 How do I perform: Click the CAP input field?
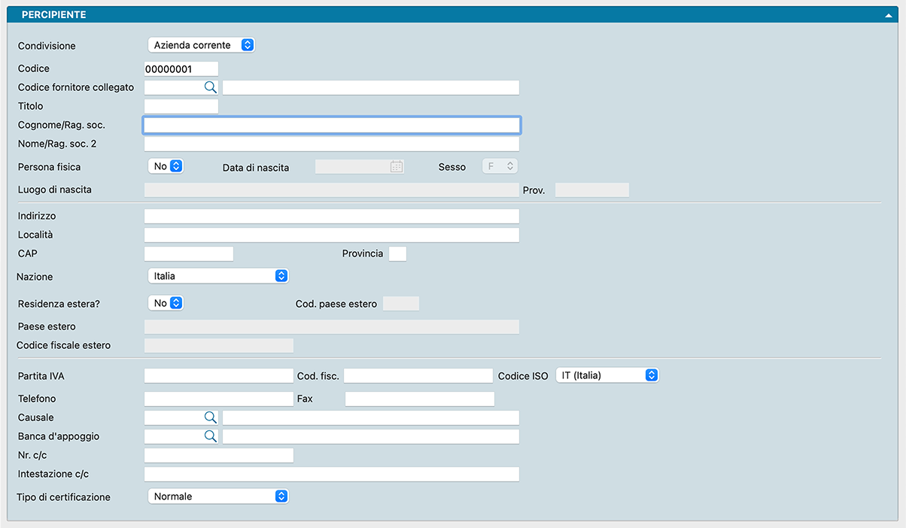(x=188, y=254)
